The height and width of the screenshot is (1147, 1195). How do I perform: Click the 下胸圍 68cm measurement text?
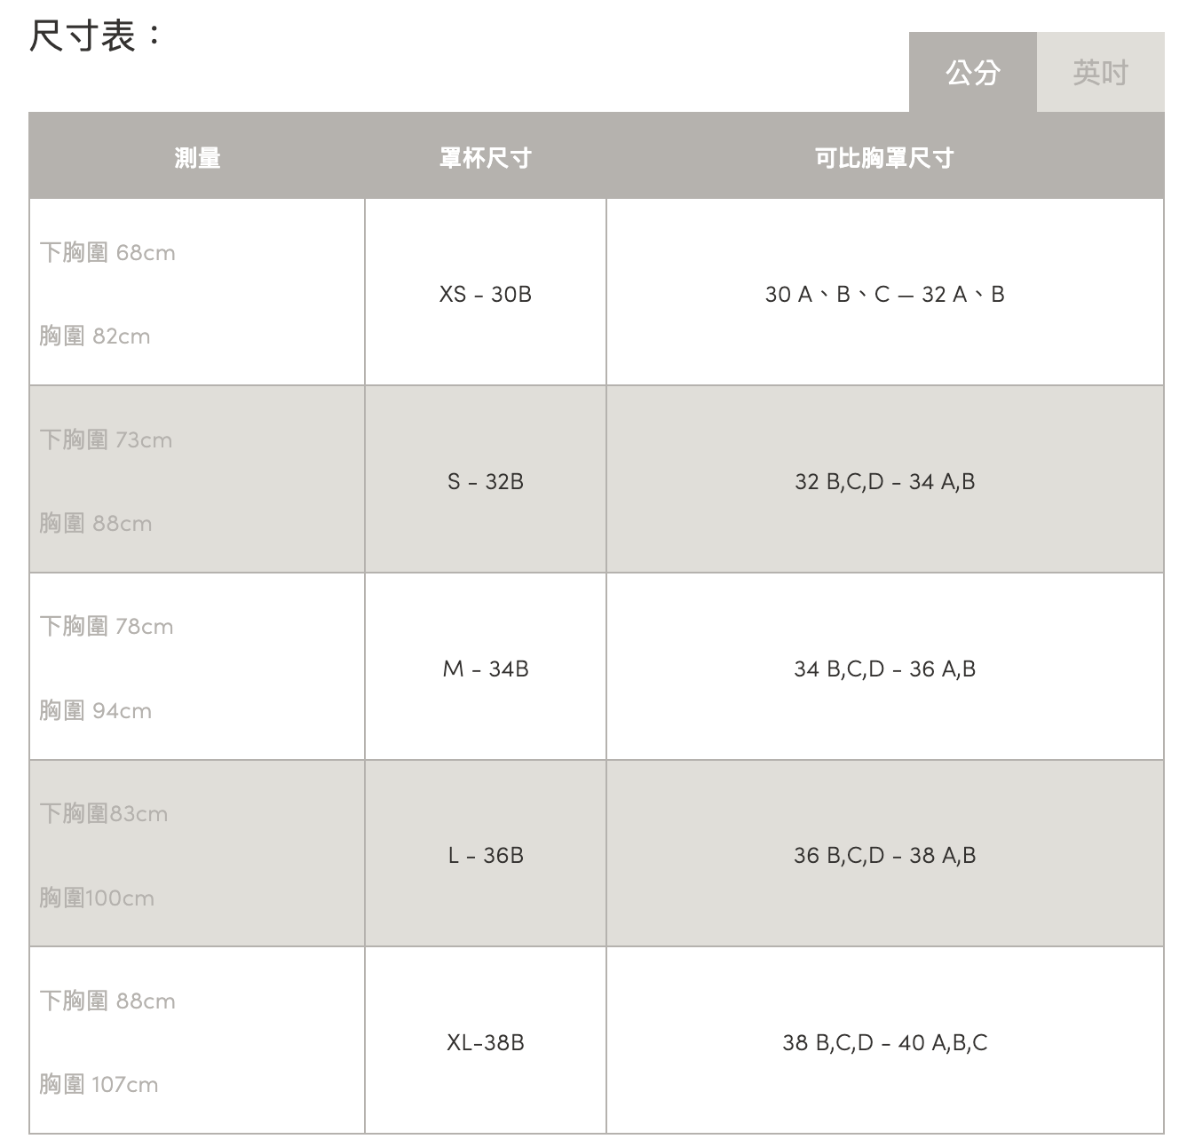(107, 253)
